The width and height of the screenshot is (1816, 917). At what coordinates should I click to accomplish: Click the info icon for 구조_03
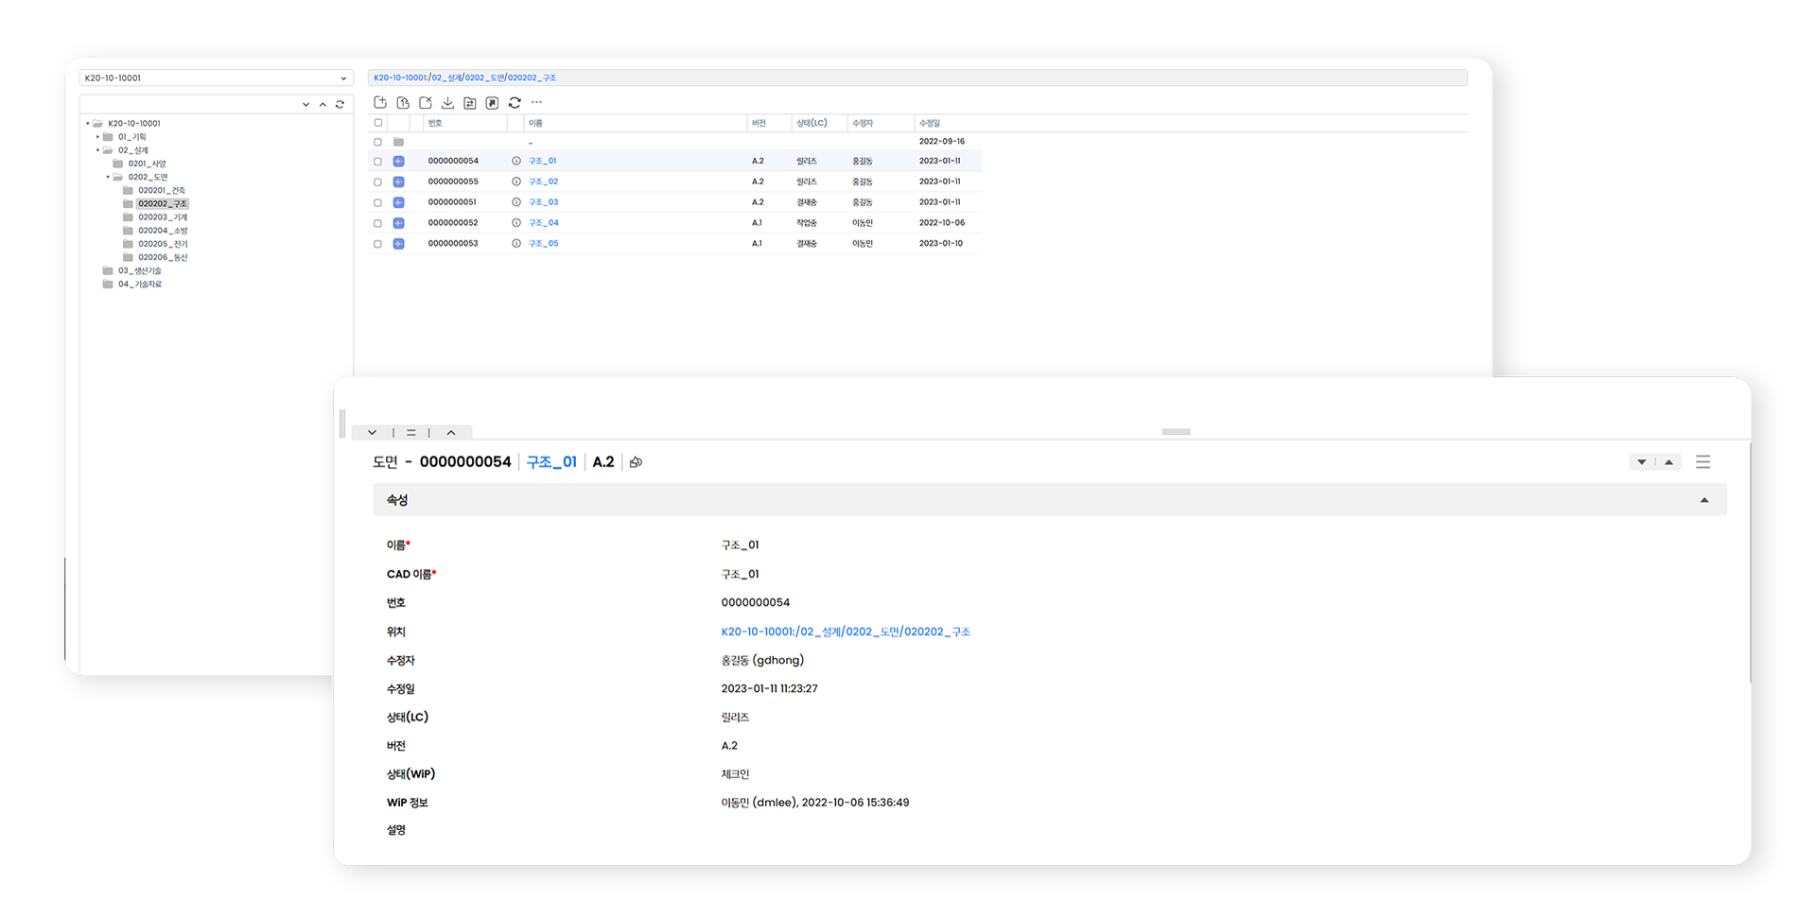click(x=516, y=202)
